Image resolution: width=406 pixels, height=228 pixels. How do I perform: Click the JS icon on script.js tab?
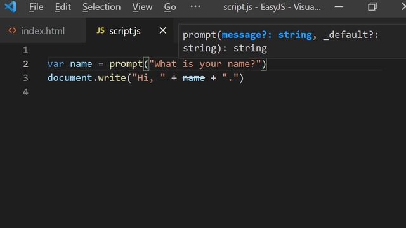coord(100,31)
